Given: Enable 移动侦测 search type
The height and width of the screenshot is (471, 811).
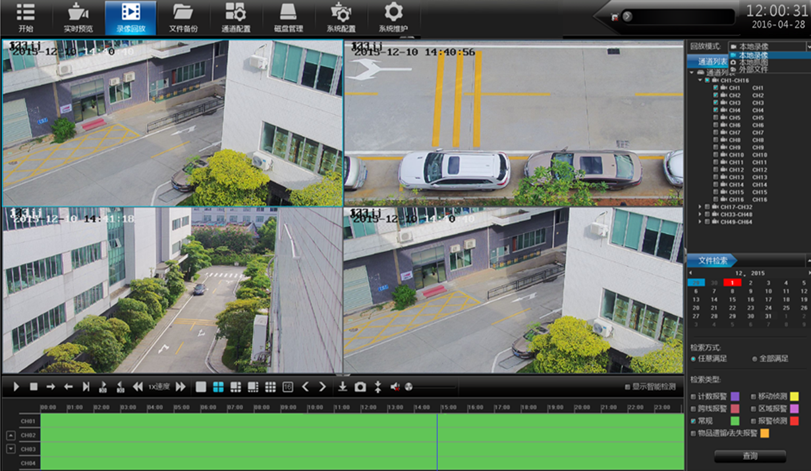Looking at the screenshot, I should (x=754, y=397).
